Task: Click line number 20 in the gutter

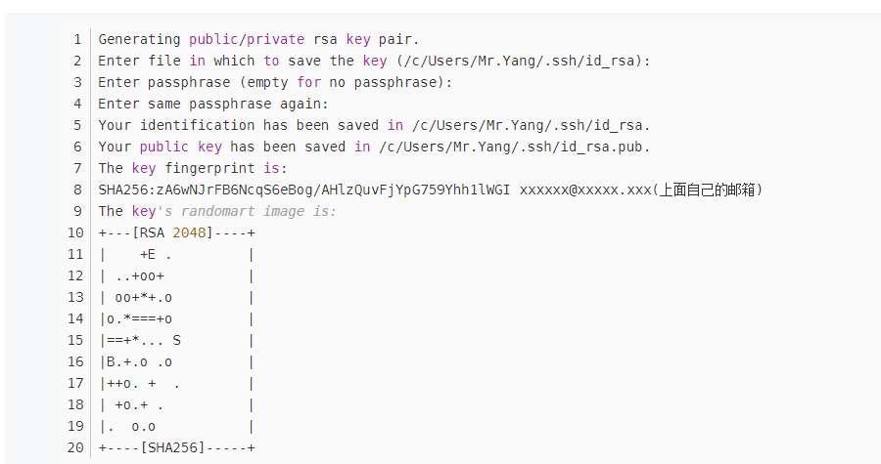Action: (76, 447)
